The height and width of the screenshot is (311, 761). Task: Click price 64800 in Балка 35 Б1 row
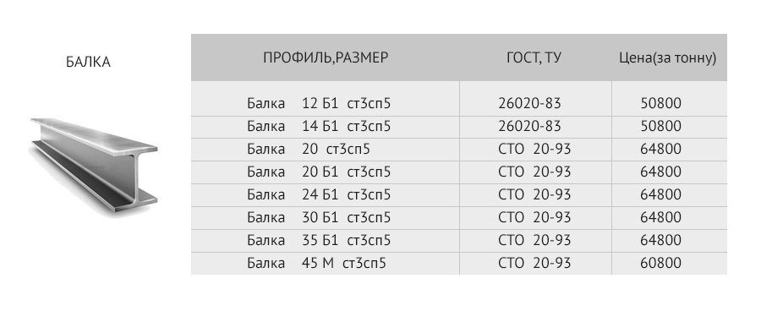pyautogui.click(x=661, y=241)
